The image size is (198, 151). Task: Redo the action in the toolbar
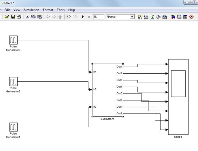(x=75, y=17)
